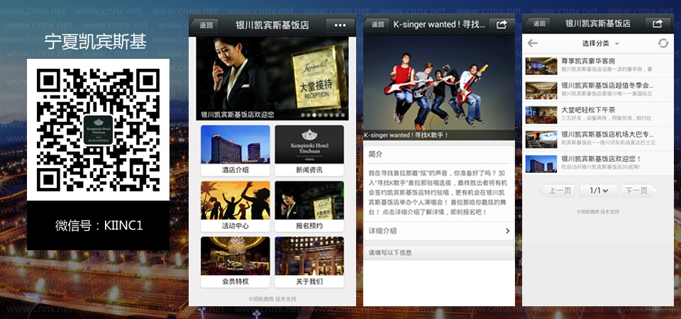Tap 返回 in the first phone screen
The image size is (681, 319).
click(204, 26)
